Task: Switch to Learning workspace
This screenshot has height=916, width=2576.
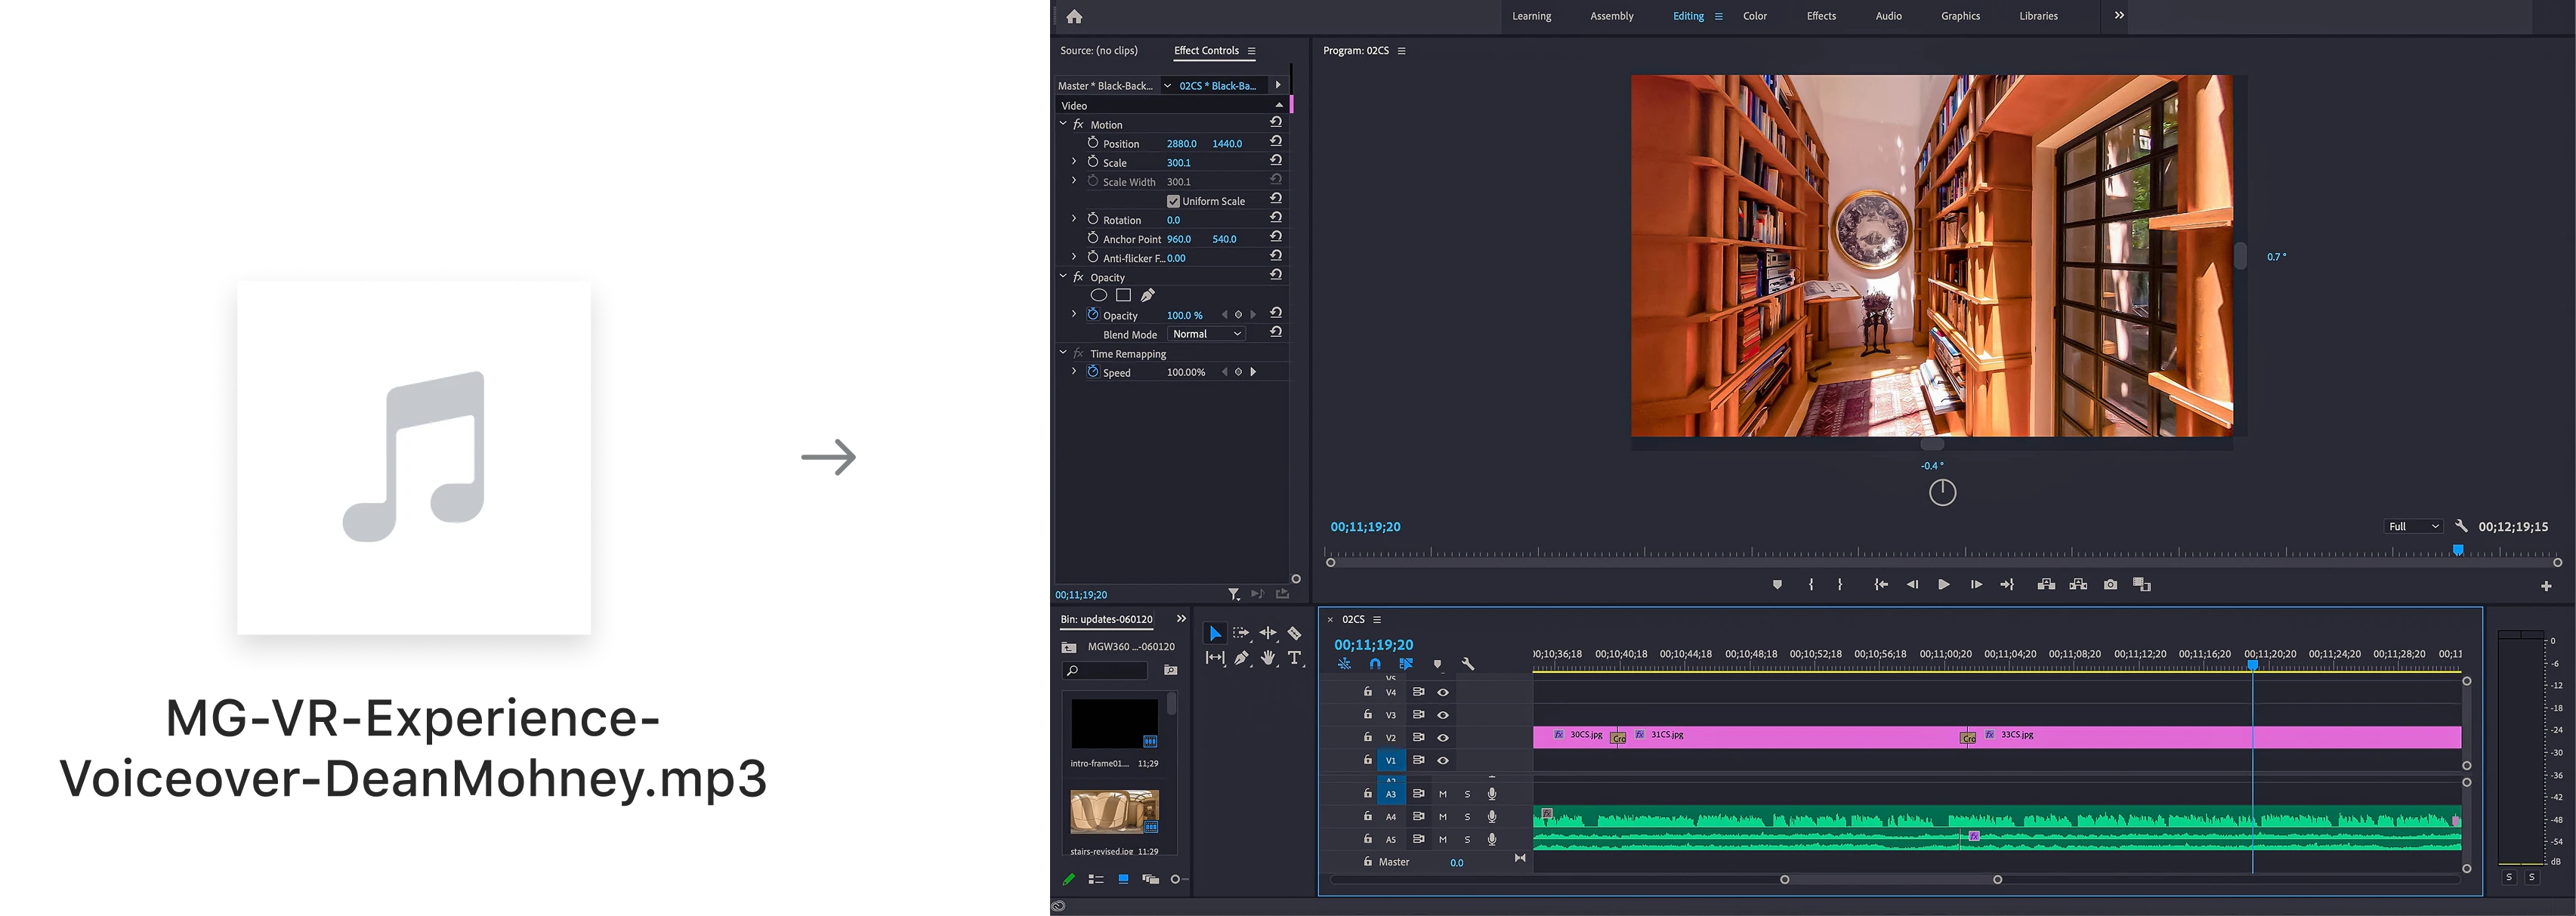Action: [1531, 16]
